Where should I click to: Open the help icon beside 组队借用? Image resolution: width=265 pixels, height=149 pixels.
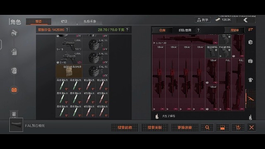coord(198,30)
